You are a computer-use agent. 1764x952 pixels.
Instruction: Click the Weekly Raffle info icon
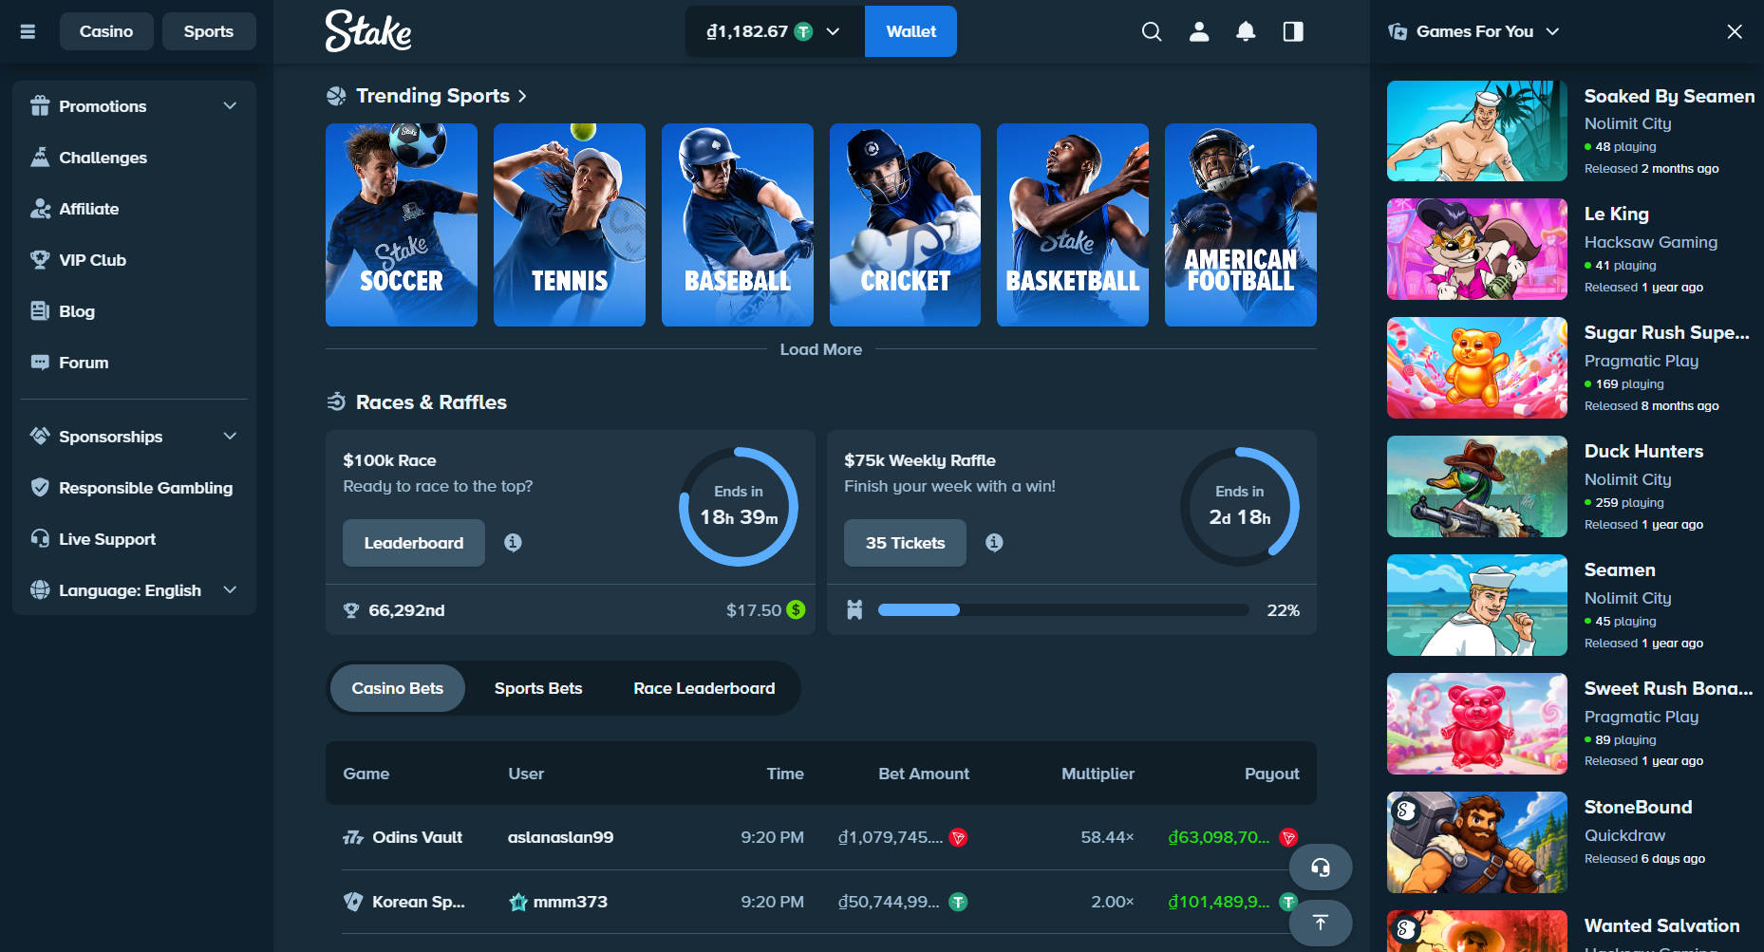tap(994, 542)
